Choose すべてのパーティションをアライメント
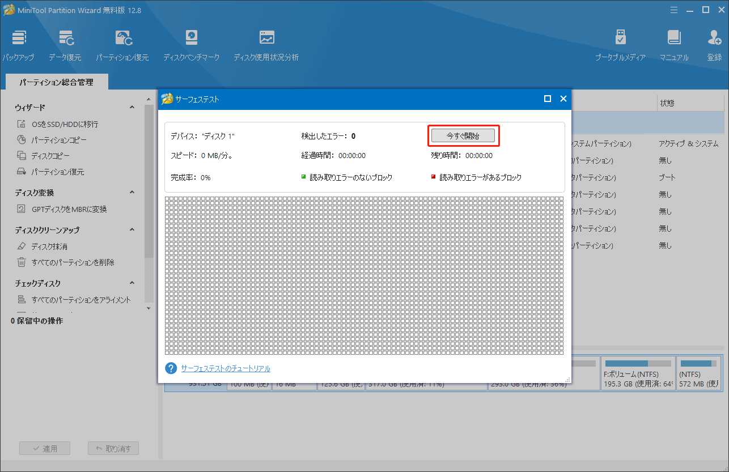Image resolution: width=729 pixels, height=472 pixels. point(74,300)
